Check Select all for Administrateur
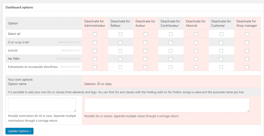 [x=95, y=34]
